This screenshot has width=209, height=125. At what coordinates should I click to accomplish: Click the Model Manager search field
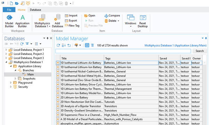[123, 51]
